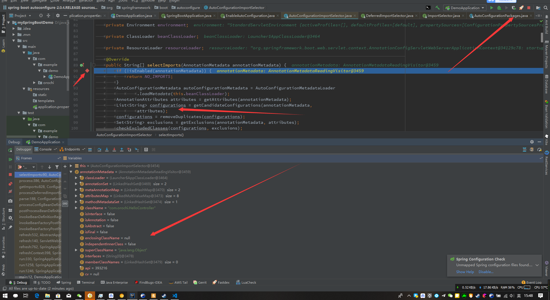
Task: Collapse the annotationMetadata variable node
Action: [71, 172]
